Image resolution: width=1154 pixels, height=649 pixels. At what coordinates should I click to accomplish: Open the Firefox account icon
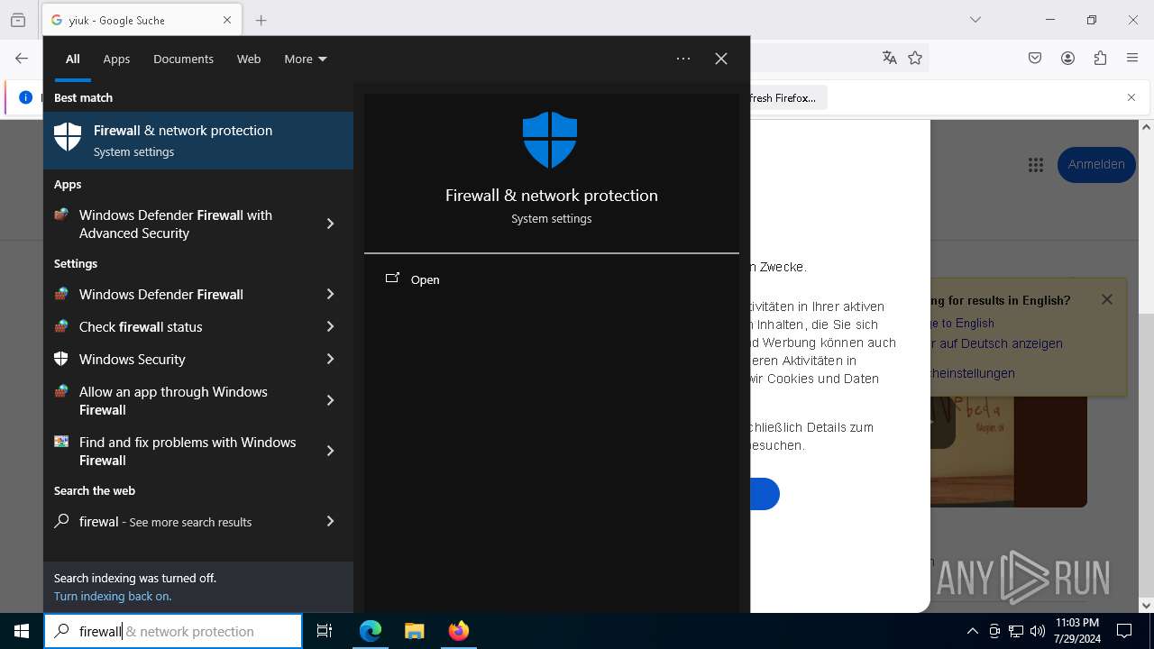click(1067, 59)
